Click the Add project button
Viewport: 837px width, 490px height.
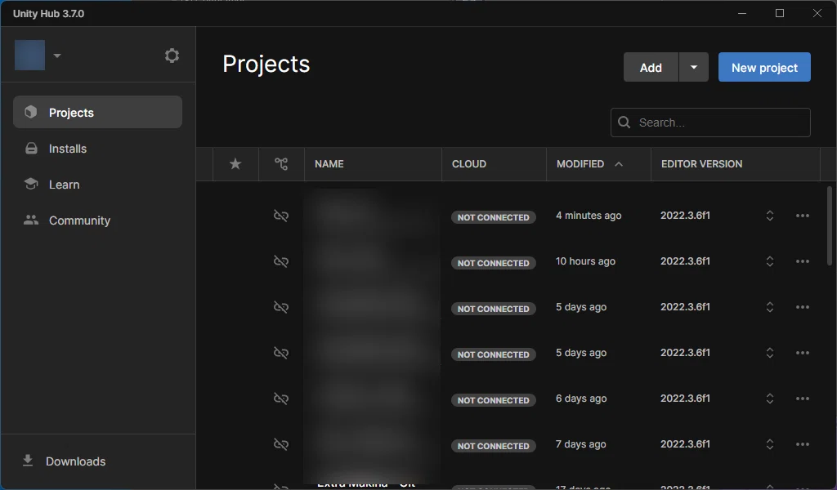click(651, 67)
